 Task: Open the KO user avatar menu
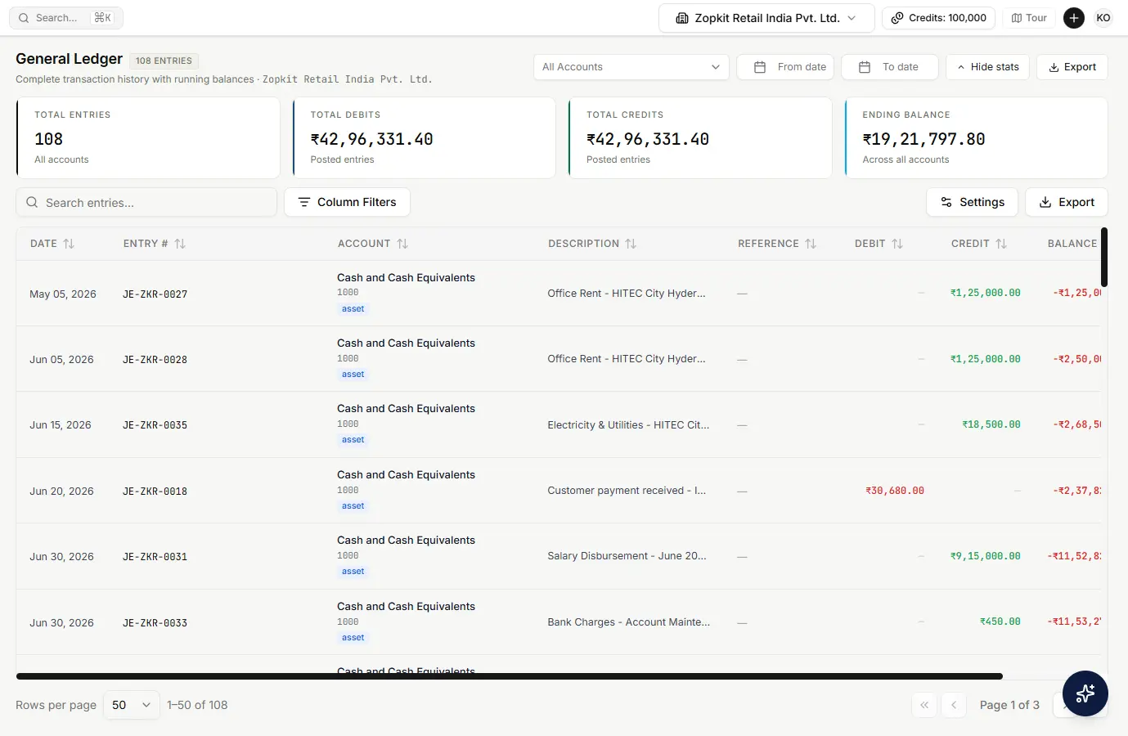(x=1103, y=18)
